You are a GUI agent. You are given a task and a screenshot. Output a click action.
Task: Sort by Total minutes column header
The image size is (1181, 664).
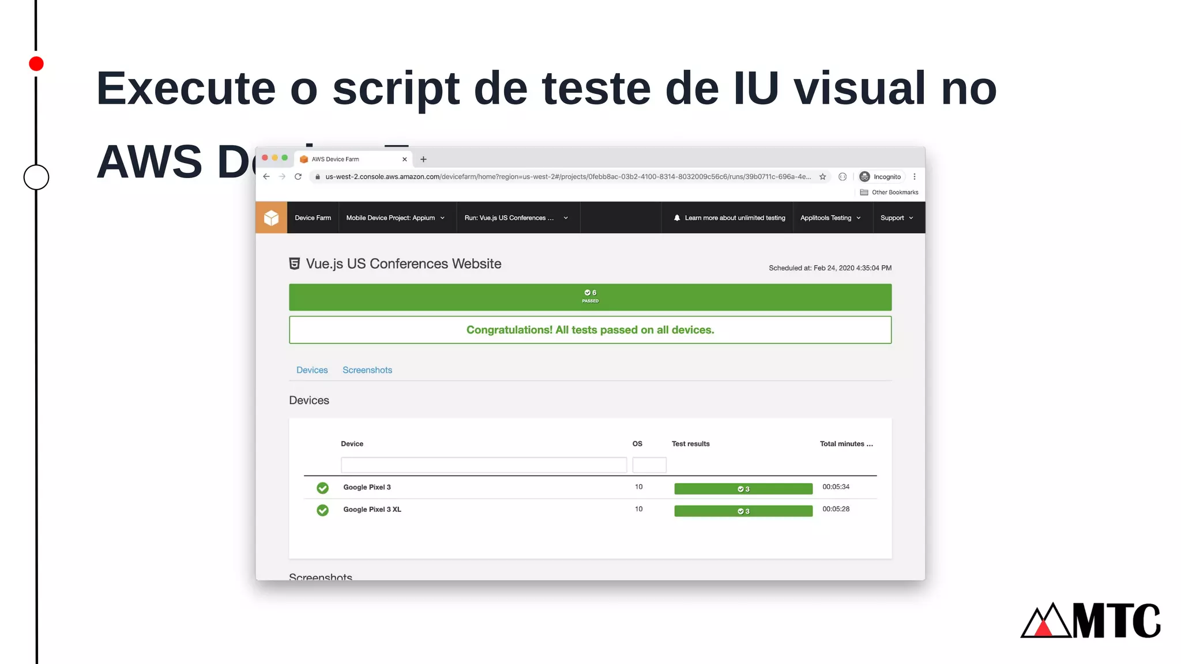[x=847, y=444]
